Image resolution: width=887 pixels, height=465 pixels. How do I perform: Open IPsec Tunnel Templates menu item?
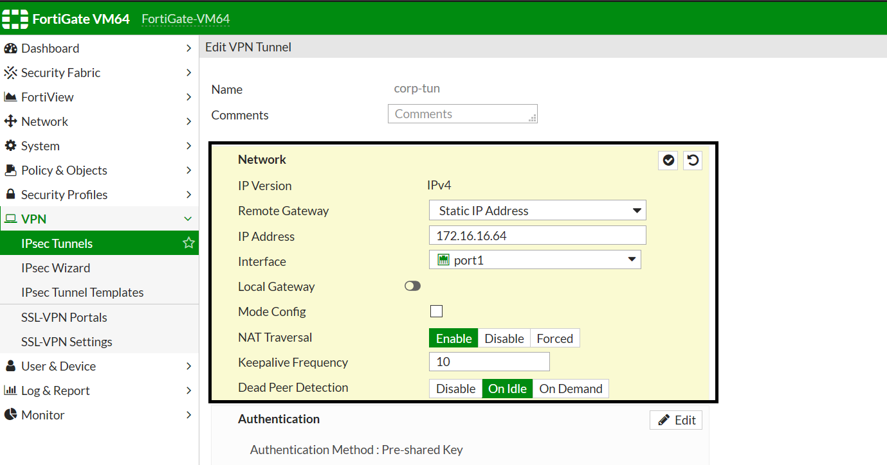point(99,292)
